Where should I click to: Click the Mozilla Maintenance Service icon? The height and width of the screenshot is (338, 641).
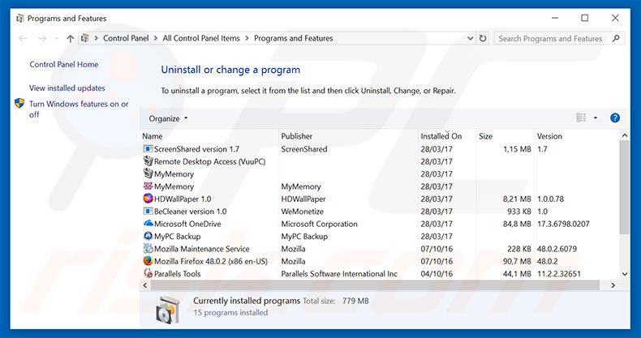[x=148, y=249]
